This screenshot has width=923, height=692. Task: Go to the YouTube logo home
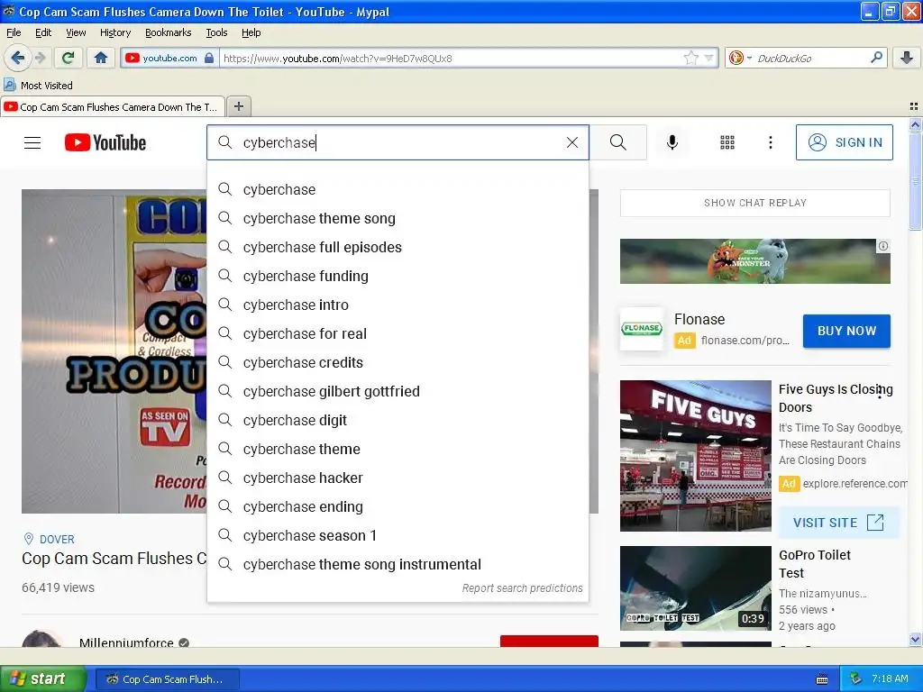point(105,142)
